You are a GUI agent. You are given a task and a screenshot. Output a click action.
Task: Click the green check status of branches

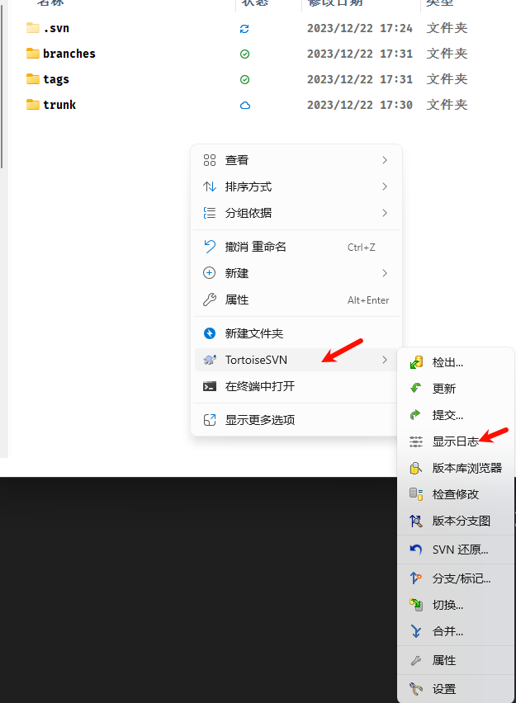(x=244, y=54)
